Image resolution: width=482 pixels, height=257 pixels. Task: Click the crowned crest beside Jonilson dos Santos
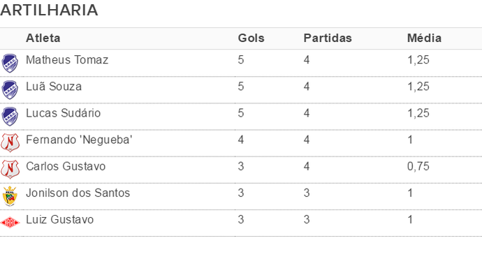tap(10, 196)
